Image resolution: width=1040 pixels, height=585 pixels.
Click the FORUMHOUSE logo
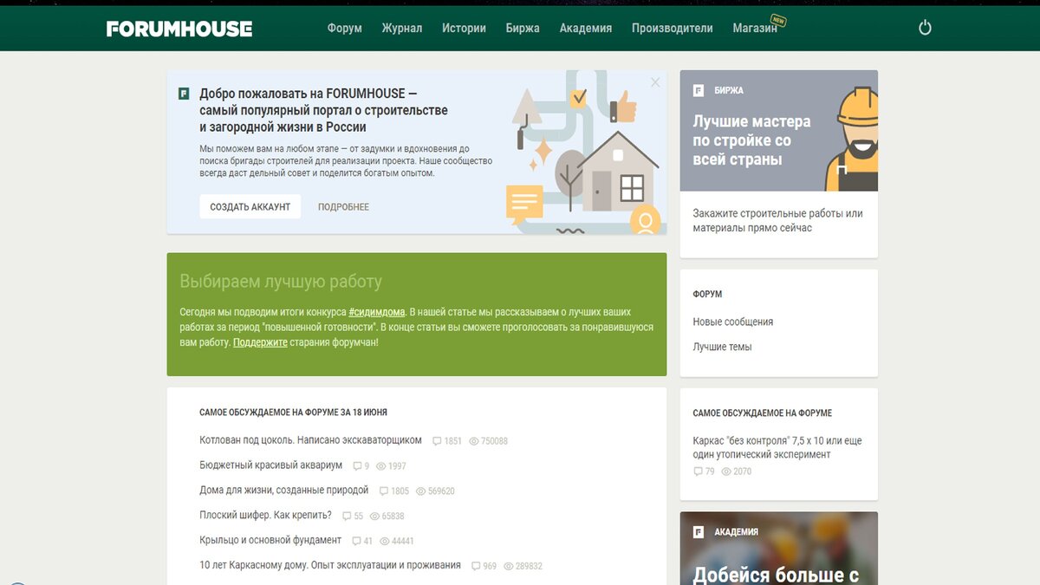point(179,29)
